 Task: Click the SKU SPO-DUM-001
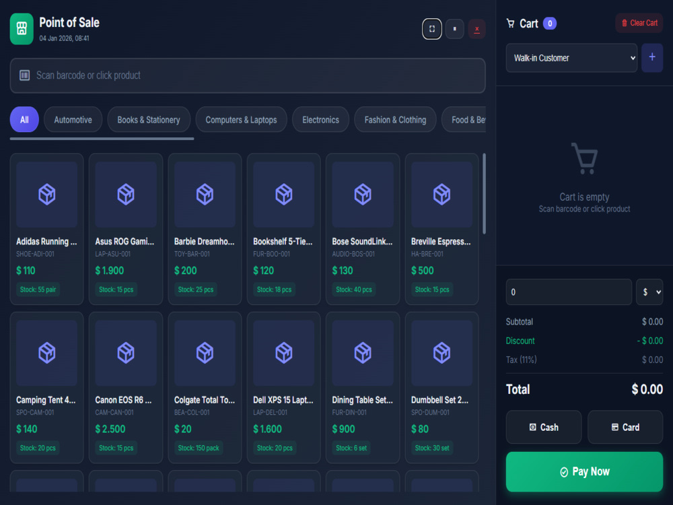point(431,412)
